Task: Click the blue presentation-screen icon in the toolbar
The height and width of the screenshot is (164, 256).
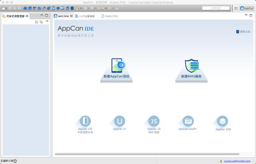Action: point(34,8)
